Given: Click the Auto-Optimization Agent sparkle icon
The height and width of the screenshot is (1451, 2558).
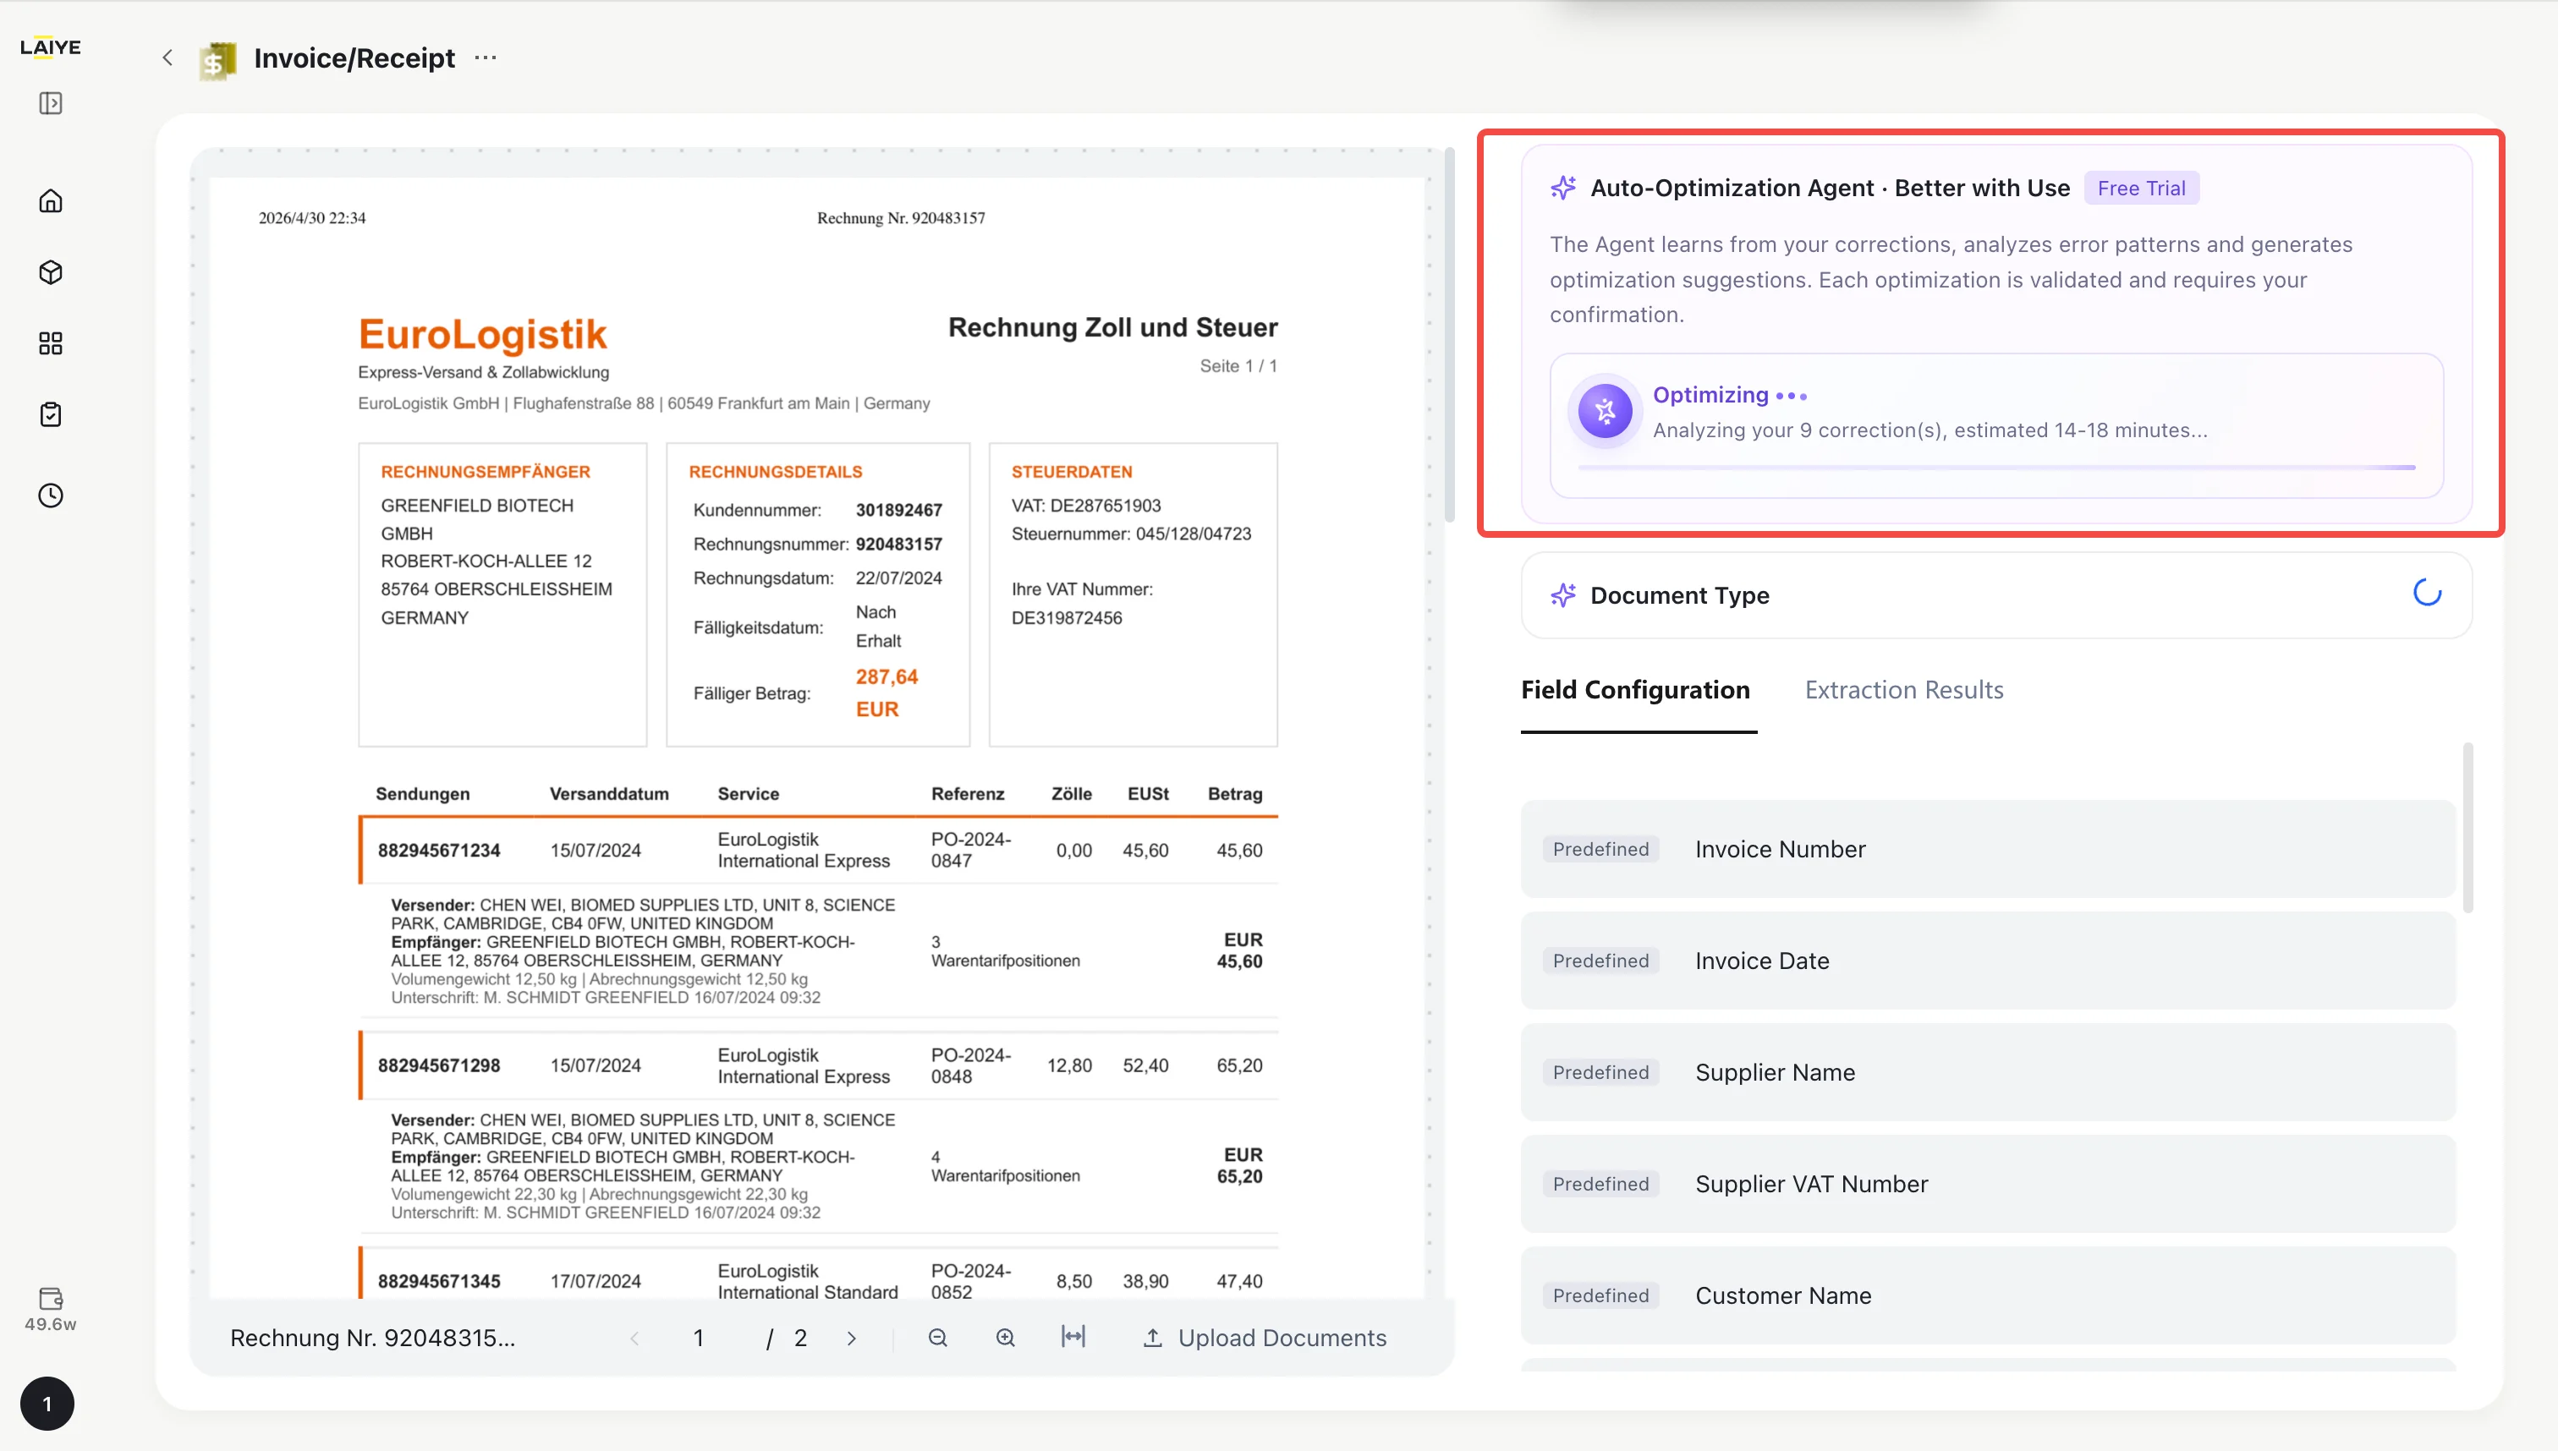Looking at the screenshot, I should pyautogui.click(x=1563, y=188).
